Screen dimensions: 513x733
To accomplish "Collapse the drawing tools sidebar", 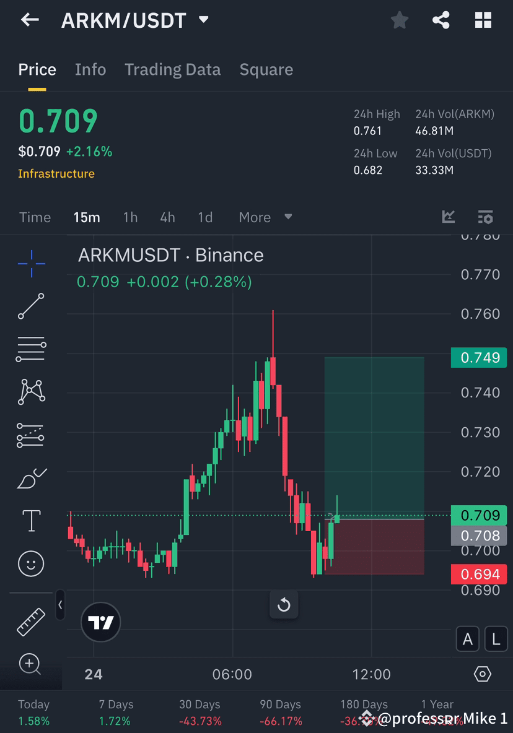I will coord(60,605).
